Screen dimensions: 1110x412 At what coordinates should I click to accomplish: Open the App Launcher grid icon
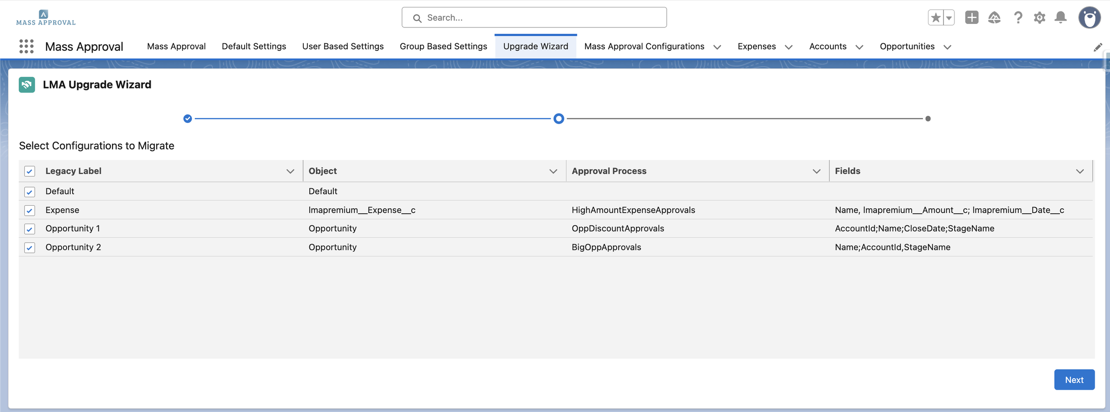click(x=26, y=46)
